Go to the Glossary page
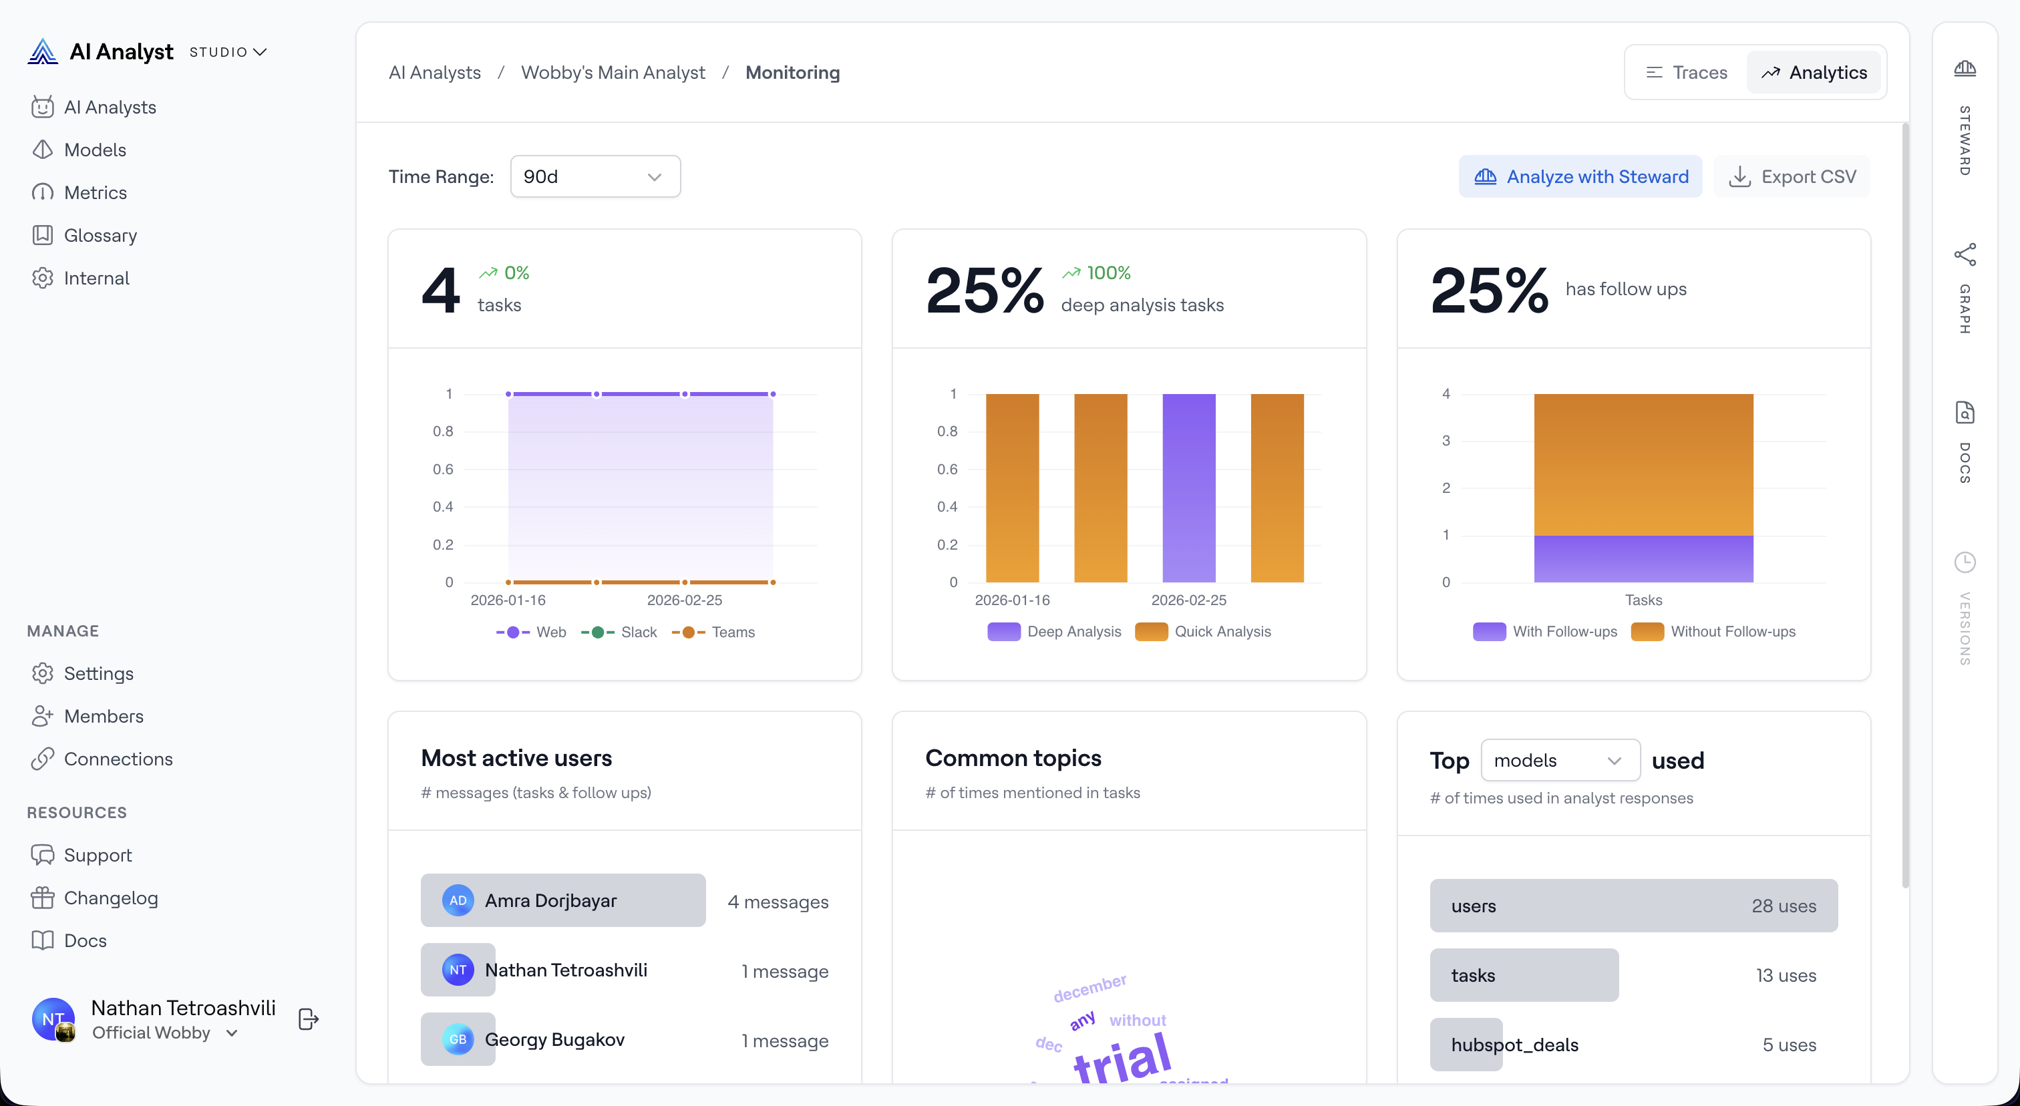This screenshot has height=1106, width=2020. point(100,235)
